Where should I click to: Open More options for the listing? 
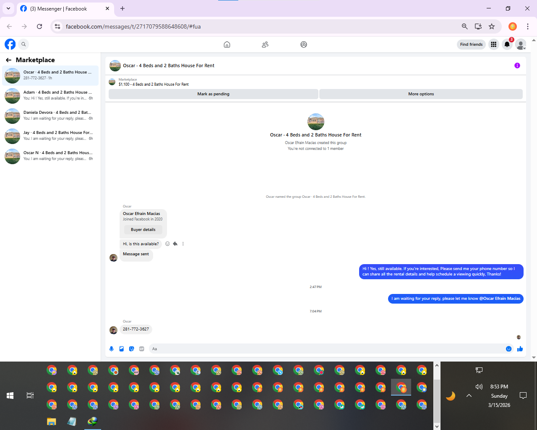coord(421,94)
